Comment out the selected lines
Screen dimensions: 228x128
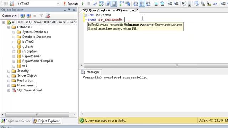coord(156,4)
